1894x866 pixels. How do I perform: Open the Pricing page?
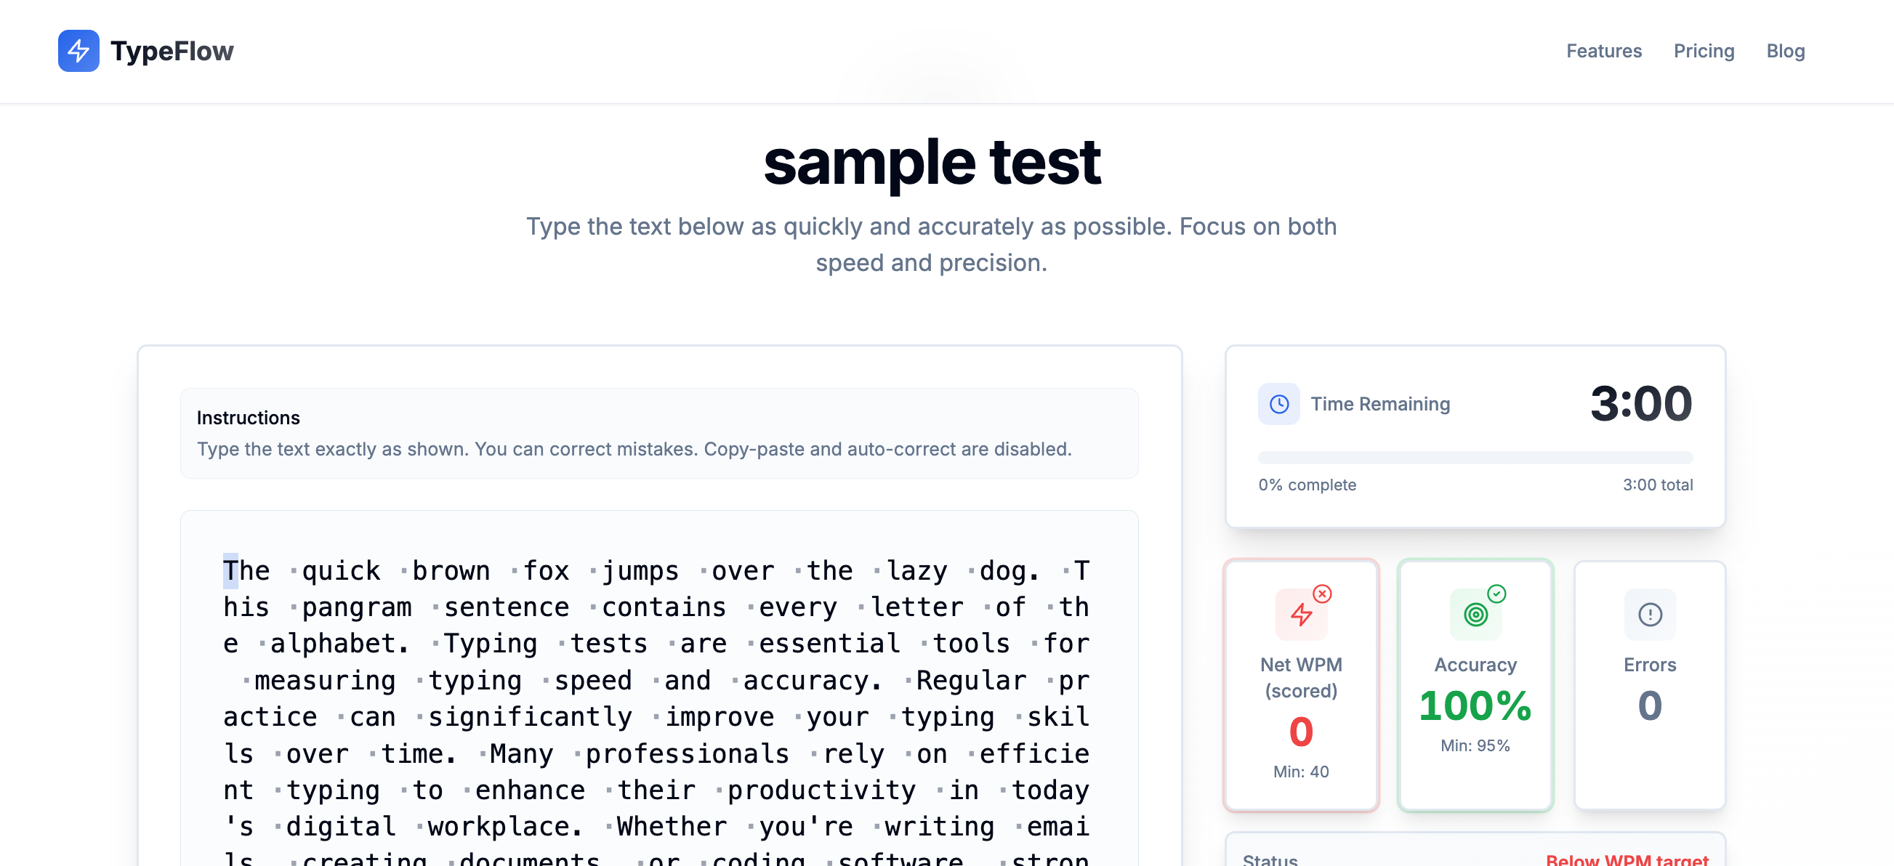pos(1703,51)
